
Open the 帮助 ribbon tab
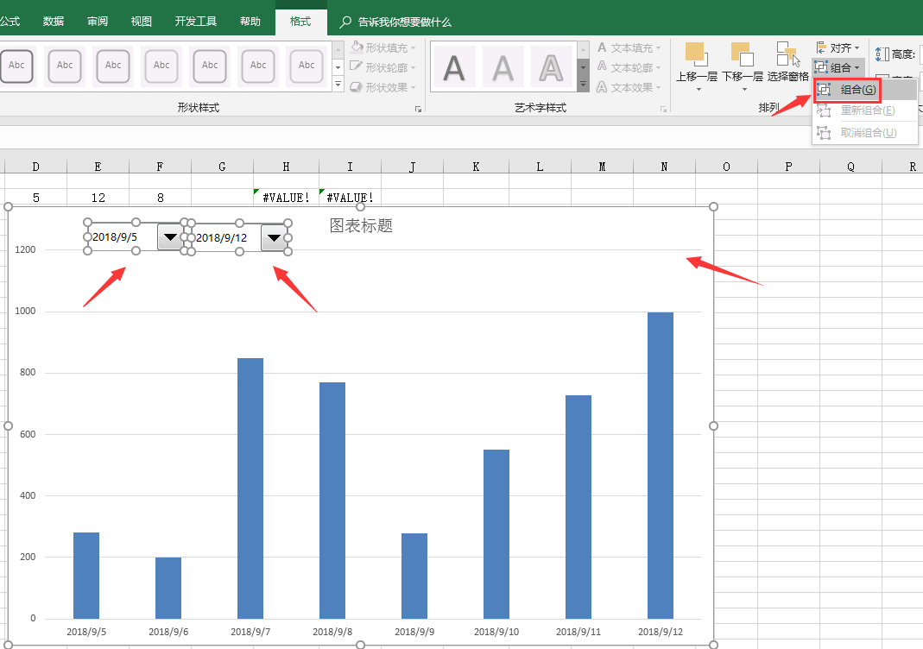[x=250, y=22]
